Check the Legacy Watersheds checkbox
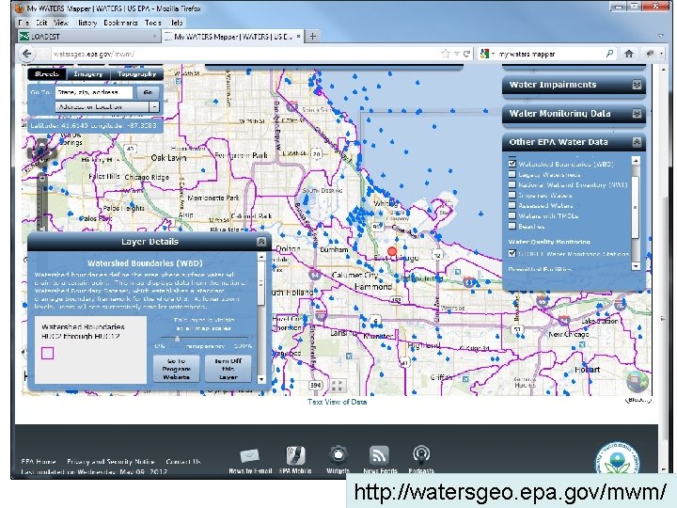This screenshot has width=677, height=508. click(x=512, y=174)
